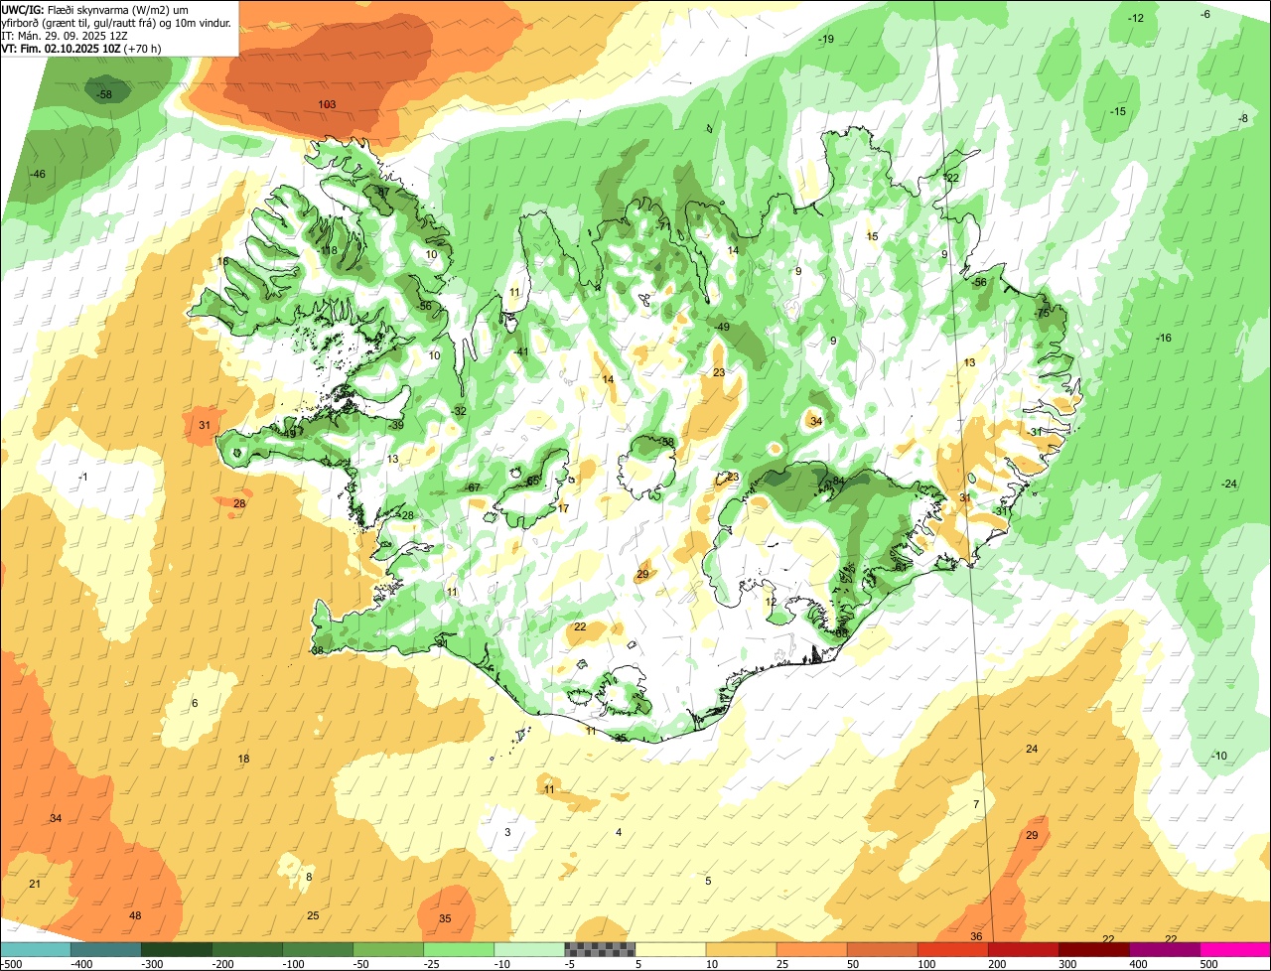Image resolution: width=1271 pixels, height=971 pixels.
Task: Click the legend swatch between -50 and -25
Action: [388, 949]
